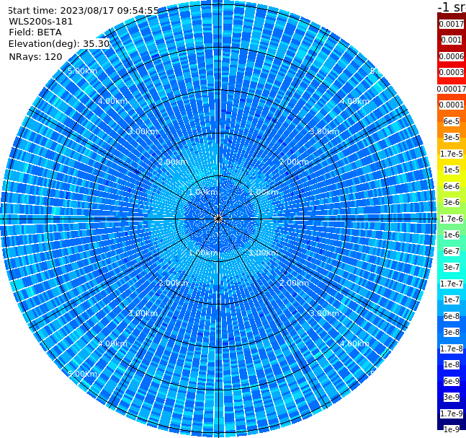Click the 1.7e-6 colorbar label
The height and width of the screenshot is (438, 466).
pos(452,219)
